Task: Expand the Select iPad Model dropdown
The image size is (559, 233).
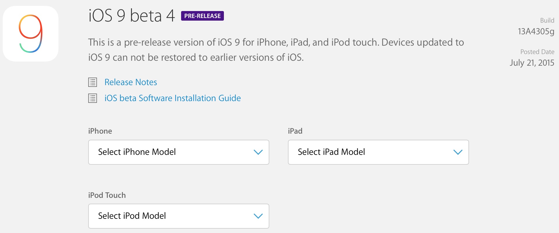Action: (378, 152)
